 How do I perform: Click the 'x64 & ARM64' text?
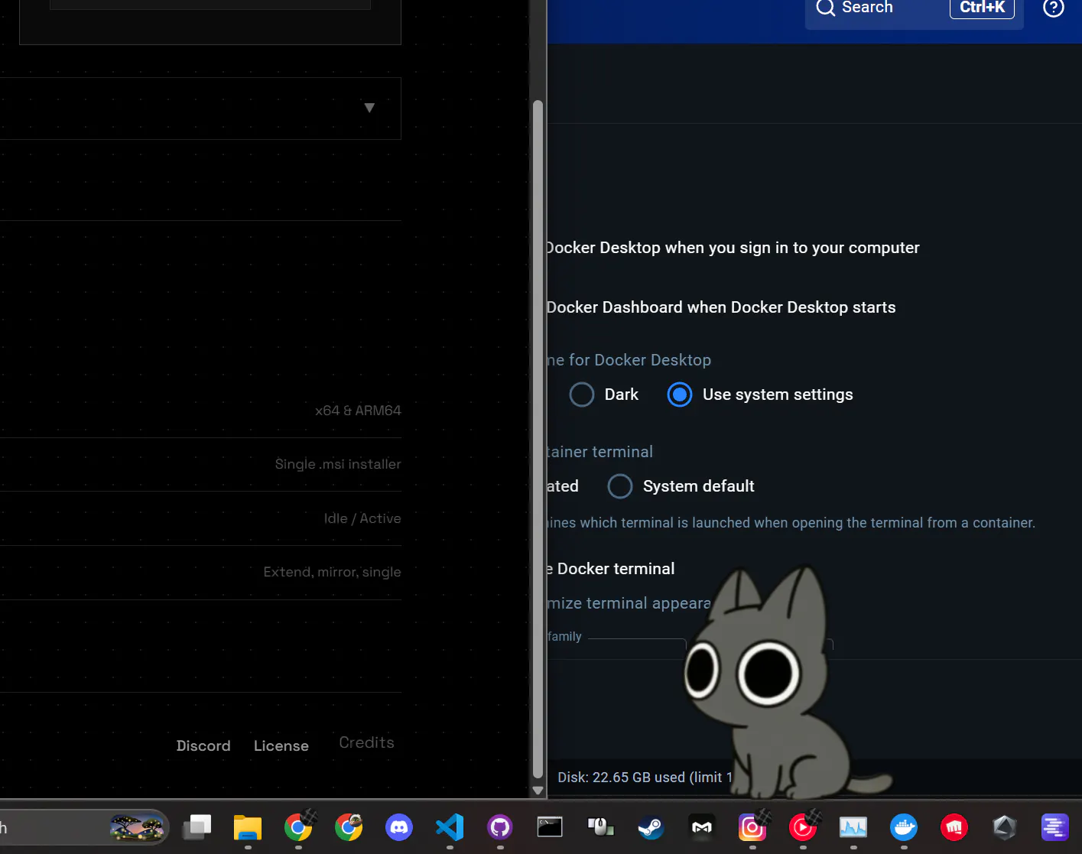click(x=358, y=411)
